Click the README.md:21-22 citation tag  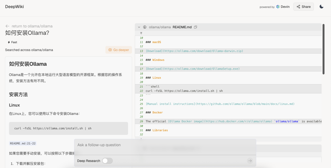pos(23,143)
